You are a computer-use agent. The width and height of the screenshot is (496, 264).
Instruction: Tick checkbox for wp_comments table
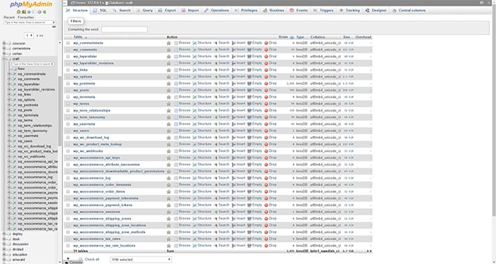click(68, 50)
